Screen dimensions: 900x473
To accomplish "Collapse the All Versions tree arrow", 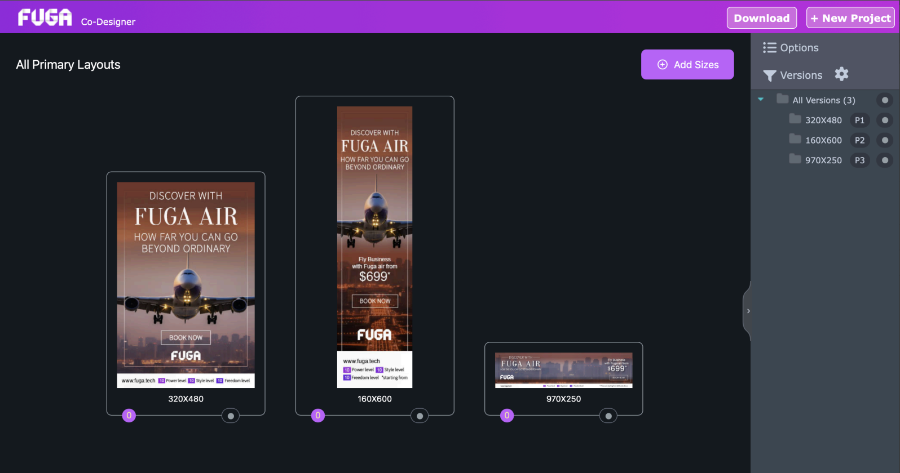I will (x=761, y=100).
